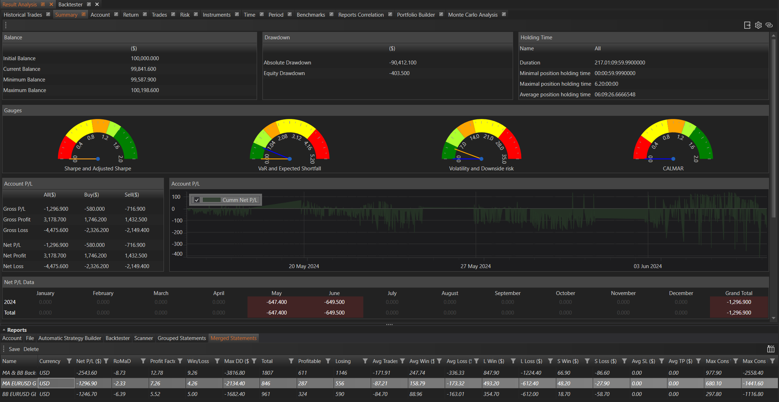Click the export report icon

click(747, 25)
